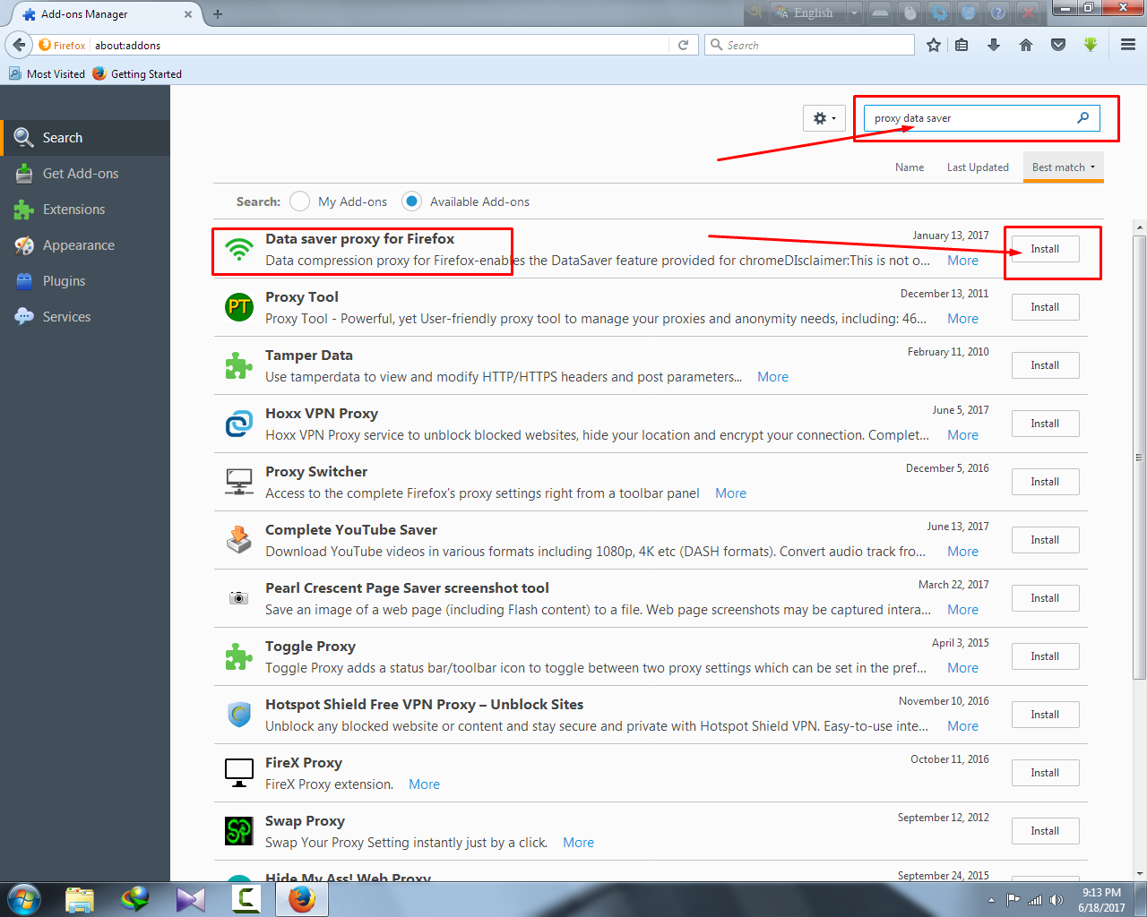Viewport: 1147px width, 917px height.
Task: Sort results by Last Updated
Action: click(x=978, y=167)
